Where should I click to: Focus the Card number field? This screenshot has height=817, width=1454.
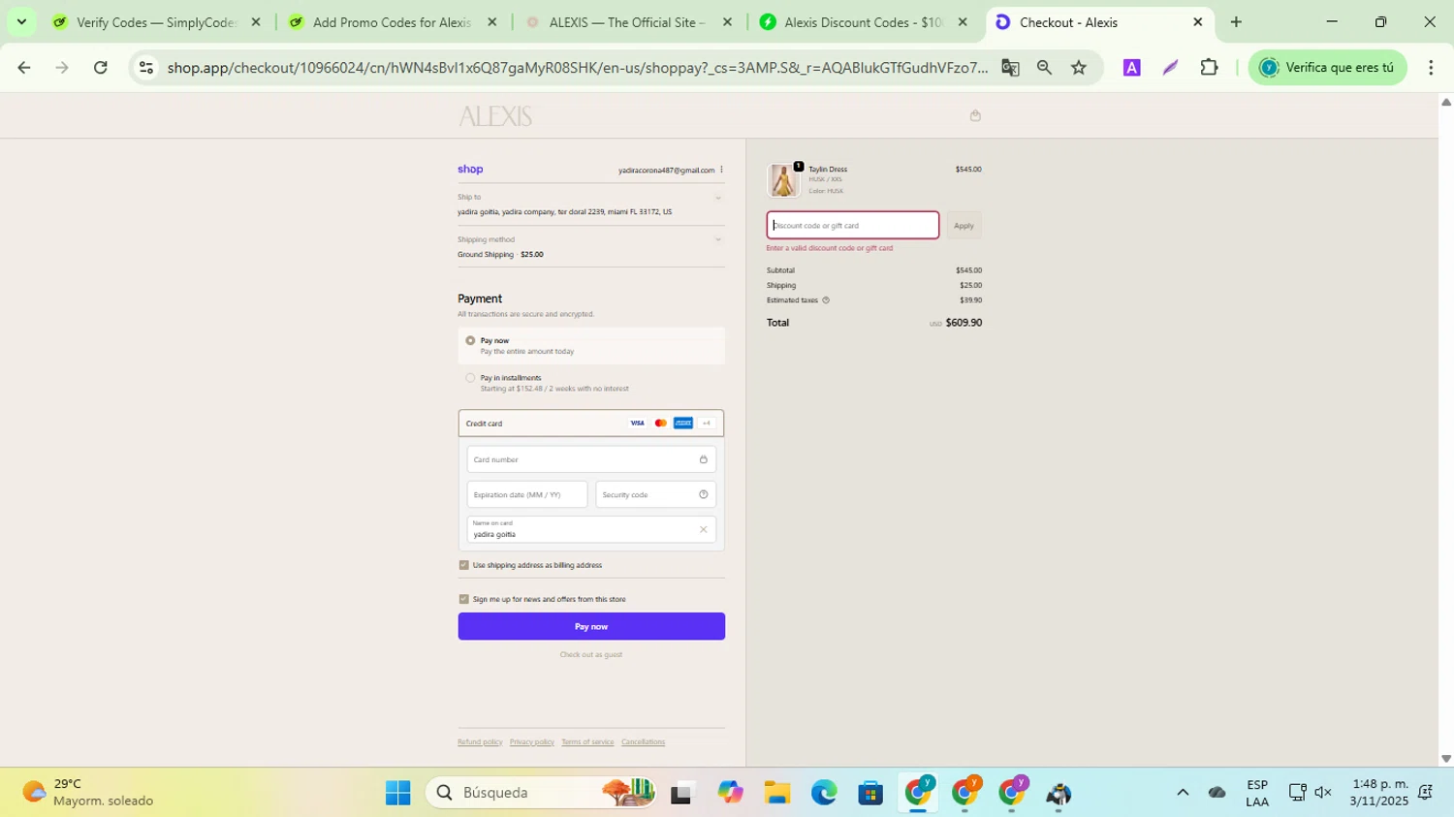[591, 459]
